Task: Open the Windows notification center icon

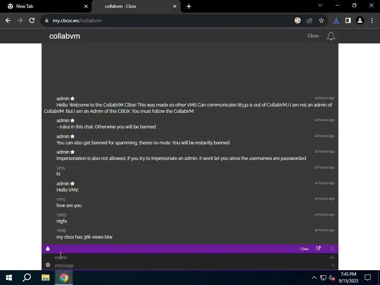Action: 368,278
